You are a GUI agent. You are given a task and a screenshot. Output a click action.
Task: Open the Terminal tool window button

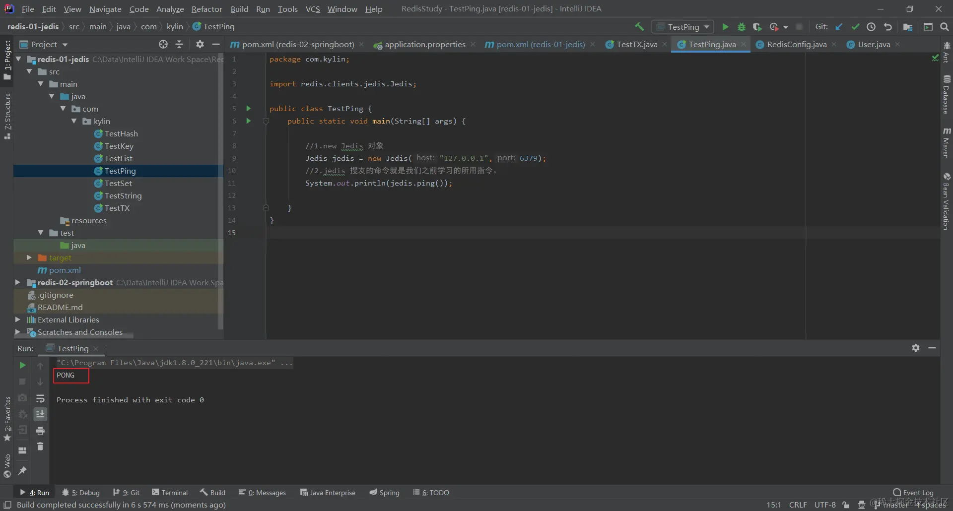170,492
